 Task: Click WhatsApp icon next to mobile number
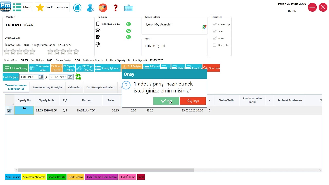129,24
